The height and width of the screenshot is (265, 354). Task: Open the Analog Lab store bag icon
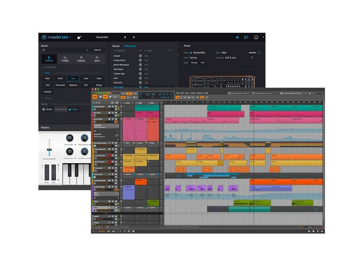pos(79,37)
